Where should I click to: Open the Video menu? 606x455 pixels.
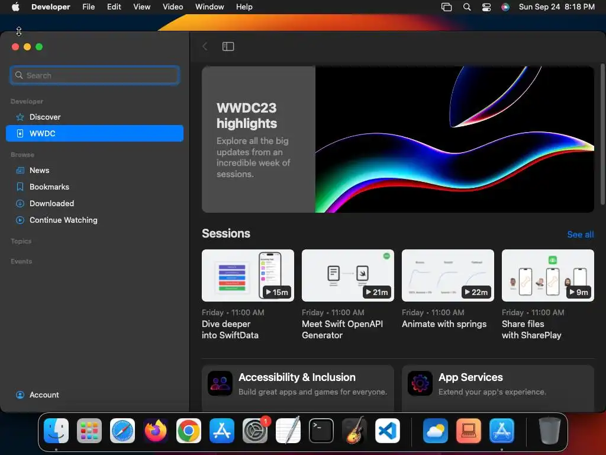point(173,7)
